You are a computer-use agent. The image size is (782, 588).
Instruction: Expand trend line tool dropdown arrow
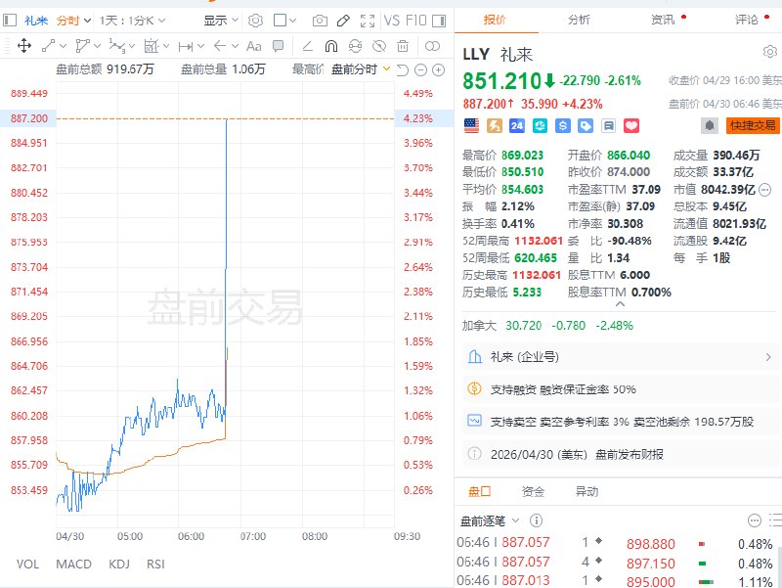(63, 46)
